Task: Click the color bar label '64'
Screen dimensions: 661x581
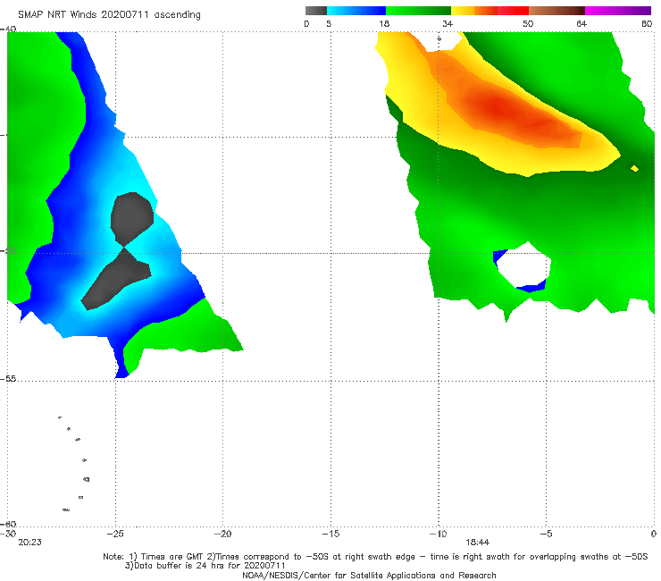Action: pos(582,23)
